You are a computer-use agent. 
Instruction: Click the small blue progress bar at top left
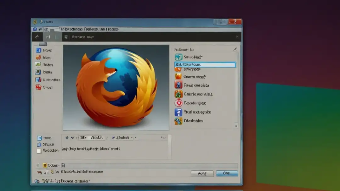point(42,43)
